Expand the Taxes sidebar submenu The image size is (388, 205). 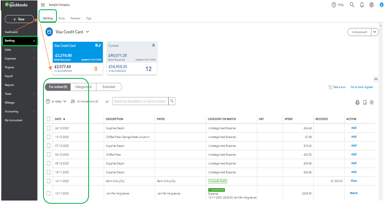[x=34, y=94]
